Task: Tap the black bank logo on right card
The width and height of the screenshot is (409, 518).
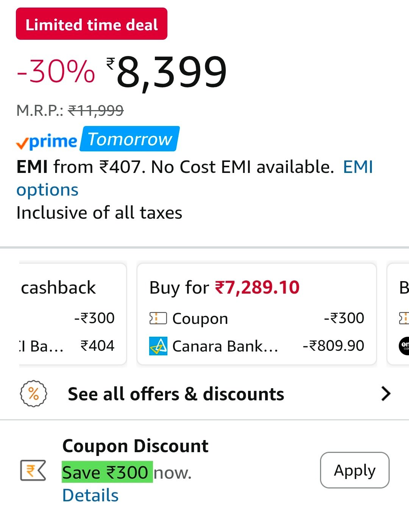Action: [404, 345]
